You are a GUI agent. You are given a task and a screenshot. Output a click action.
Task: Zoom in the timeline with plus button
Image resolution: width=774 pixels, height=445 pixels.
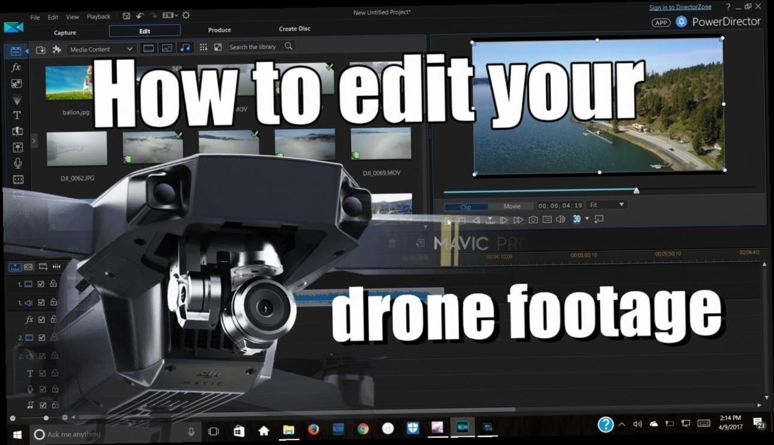point(65,418)
